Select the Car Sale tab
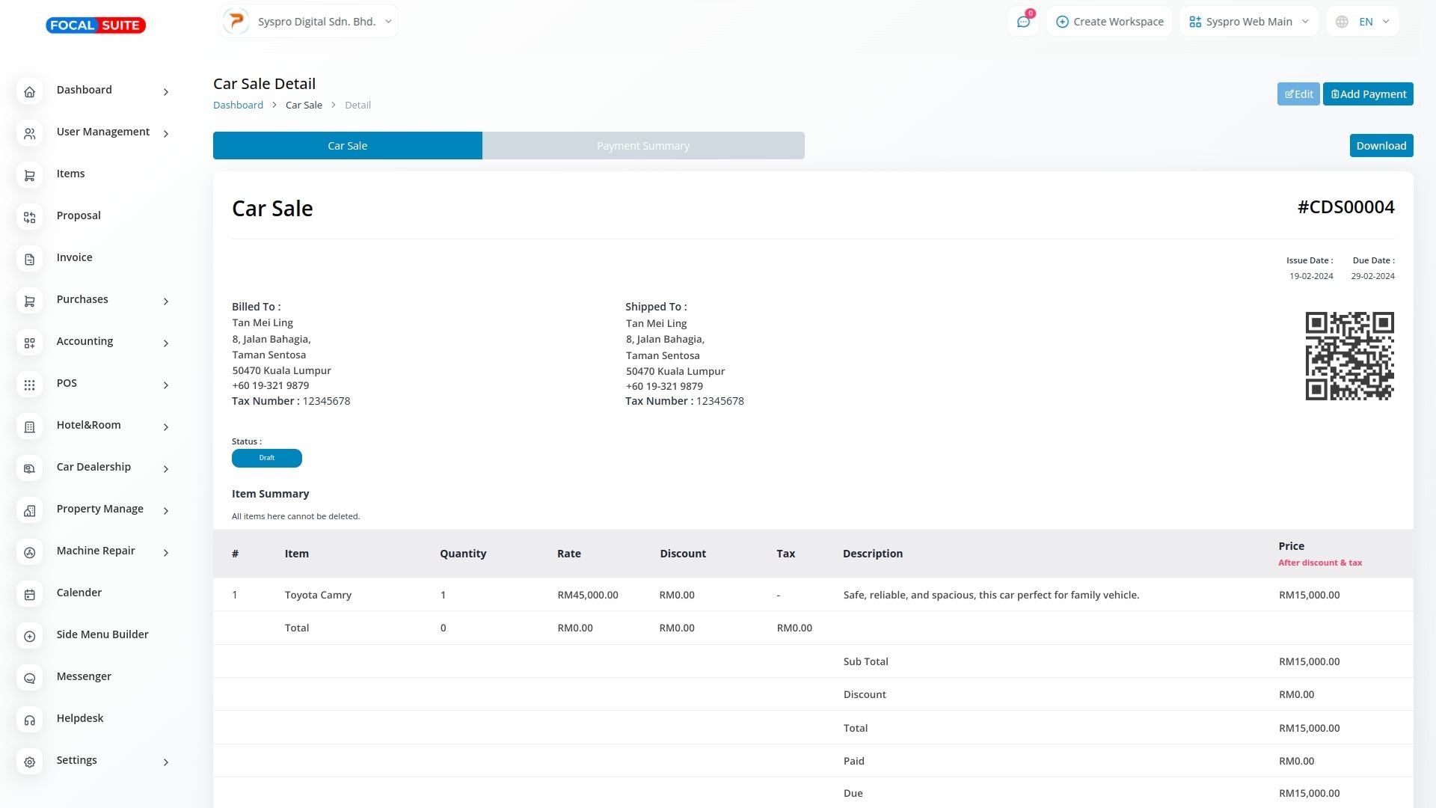The width and height of the screenshot is (1436, 808). 347,146
